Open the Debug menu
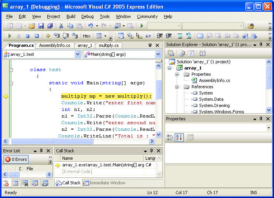 (x=88, y=16)
